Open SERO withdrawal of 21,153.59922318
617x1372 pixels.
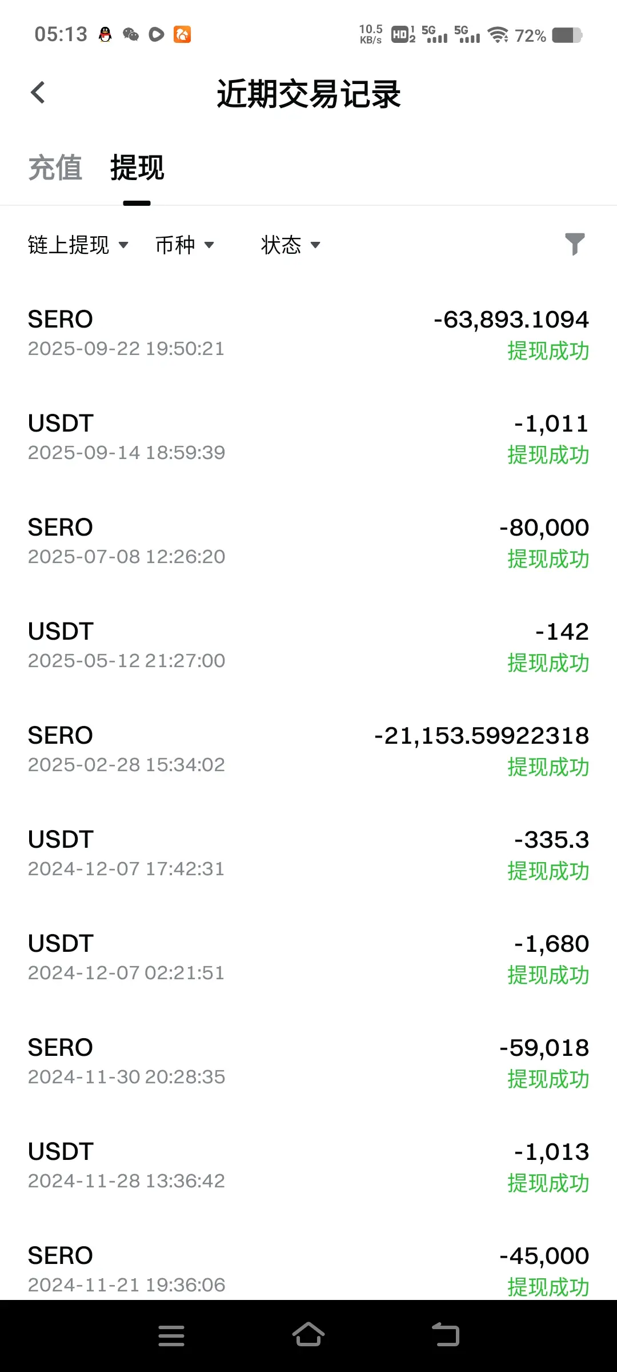[308, 751]
